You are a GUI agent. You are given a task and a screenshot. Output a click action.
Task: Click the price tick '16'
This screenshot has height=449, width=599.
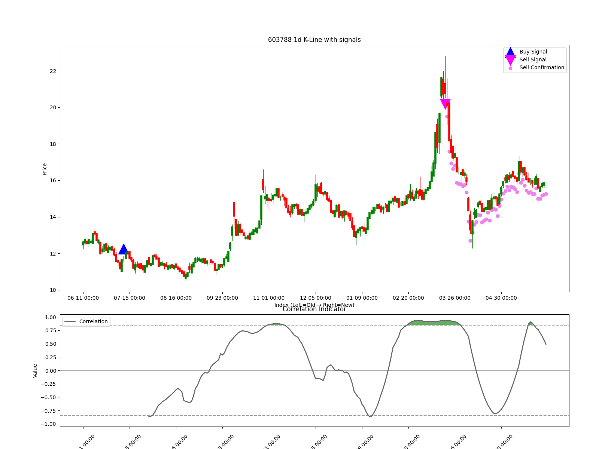(53, 181)
